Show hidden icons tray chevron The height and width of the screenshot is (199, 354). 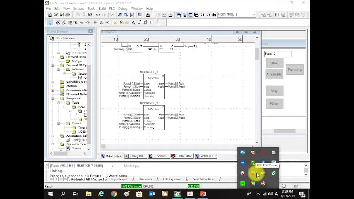(258, 194)
